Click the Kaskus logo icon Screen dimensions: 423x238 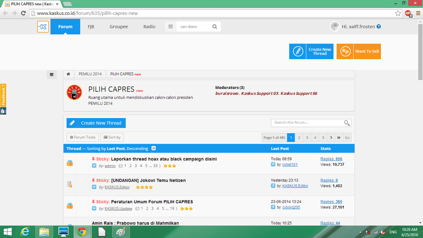click(43, 27)
